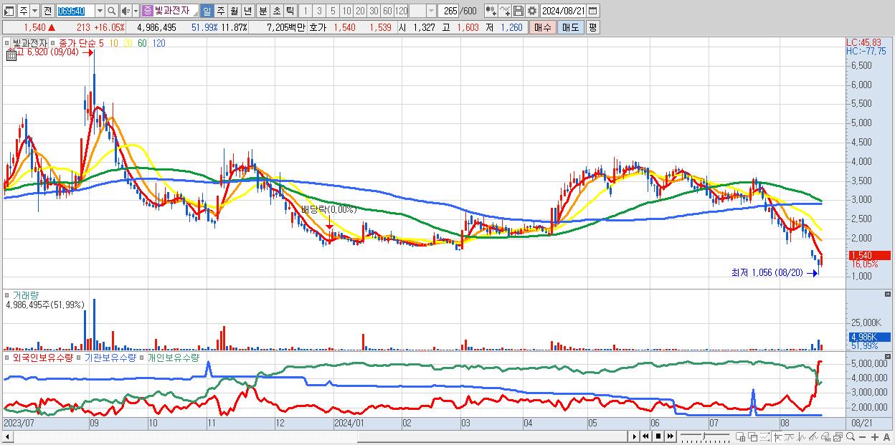Click the data table grid icon in chart
The width and height of the screenshot is (895, 445).
[11, 55]
